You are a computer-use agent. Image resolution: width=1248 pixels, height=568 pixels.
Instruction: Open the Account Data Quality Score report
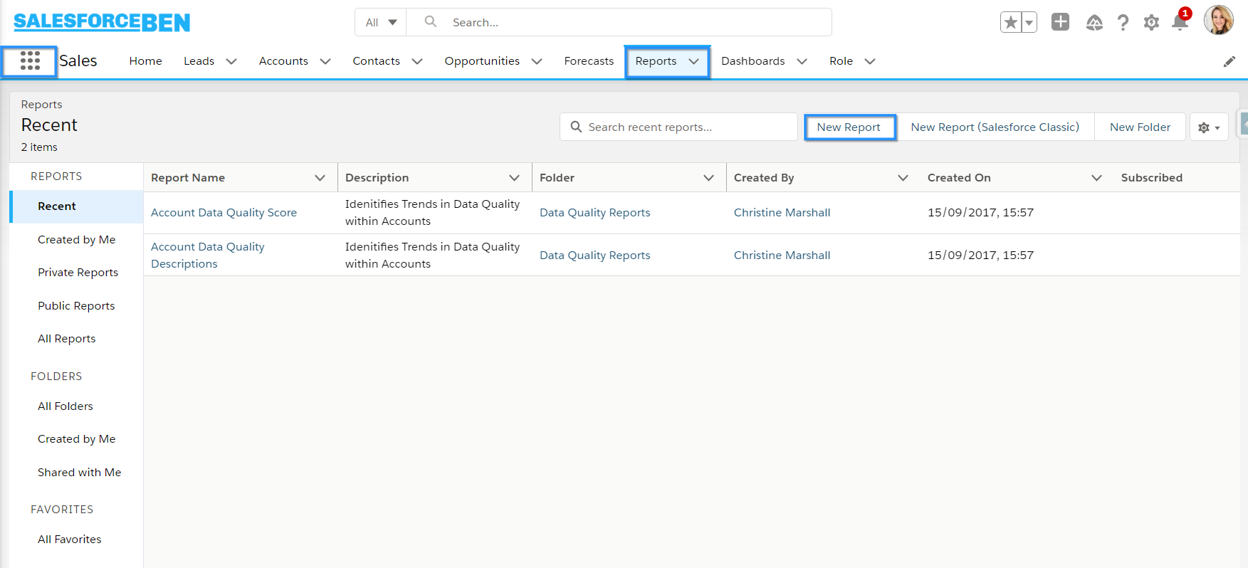tap(224, 213)
